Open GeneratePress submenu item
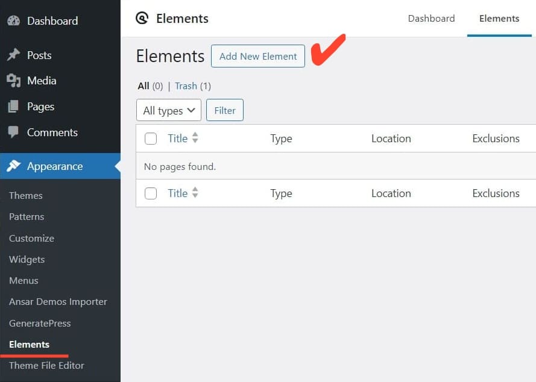 tap(40, 323)
